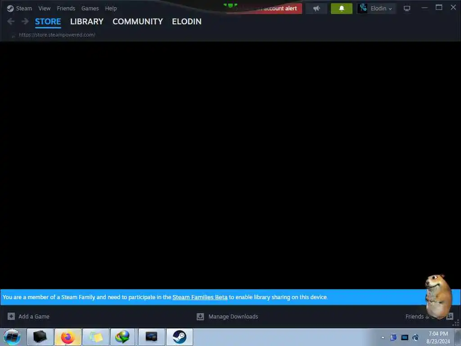Screen dimensions: 461x346
Task: Click the Elodin avatar image
Action: click(363, 8)
